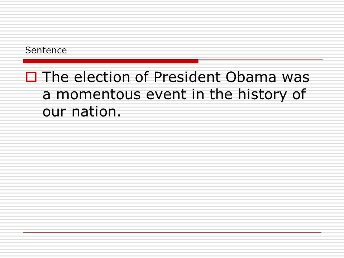Click the red square bullet icon
Image resolution: width=344 pixels, height=258 pixels.
click(x=31, y=77)
